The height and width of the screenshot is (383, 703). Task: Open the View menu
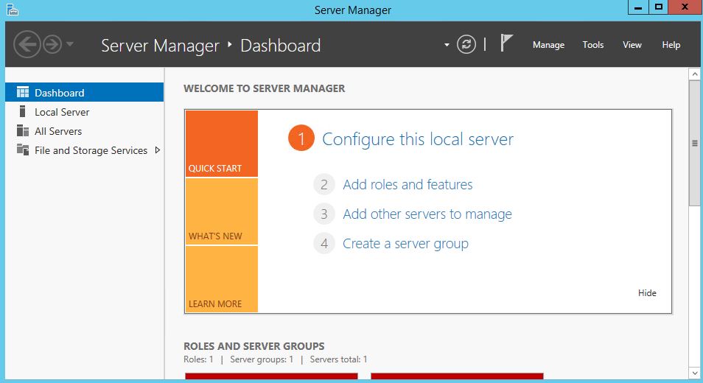coord(632,45)
